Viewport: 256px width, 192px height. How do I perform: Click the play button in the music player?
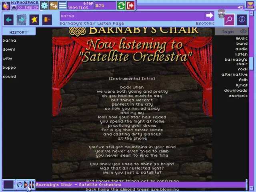26,185
